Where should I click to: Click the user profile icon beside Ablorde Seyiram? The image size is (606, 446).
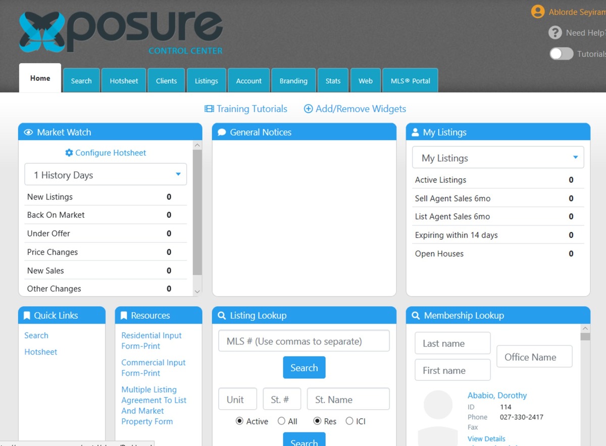[x=538, y=12]
